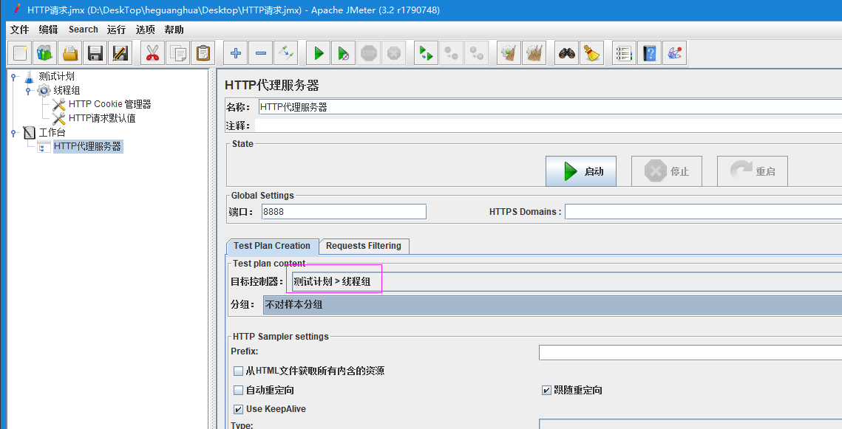
Task: Select 测试计划 in the tree
Action: tap(56, 77)
